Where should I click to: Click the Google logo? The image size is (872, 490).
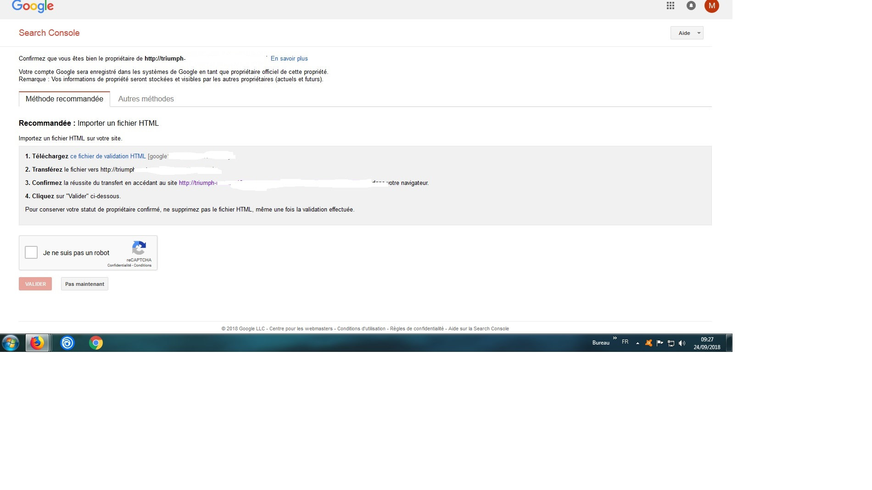point(33,6)
